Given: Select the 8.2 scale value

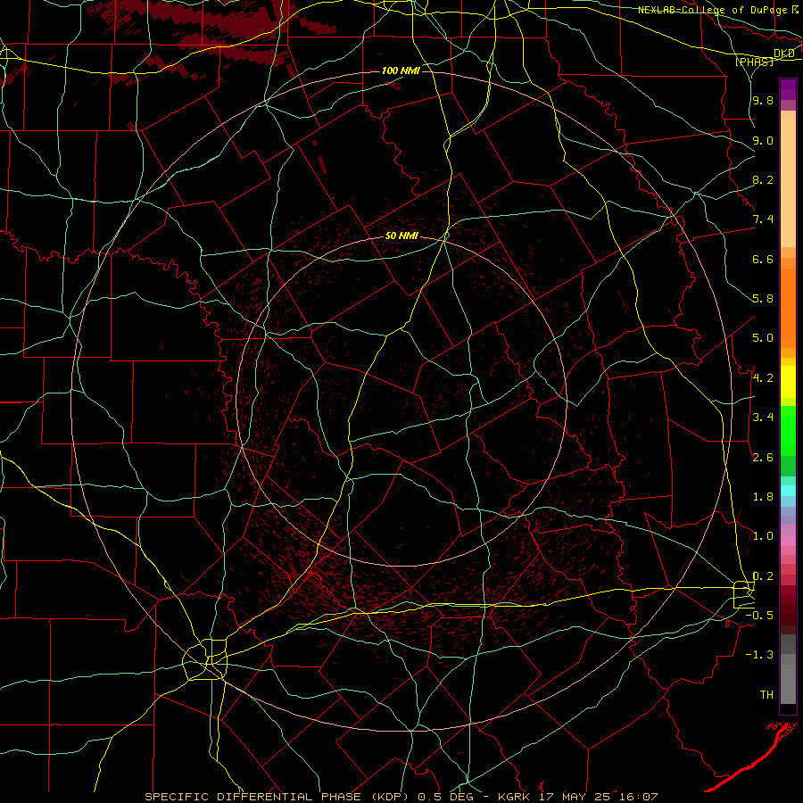Looking at the screenshot, I should pyautogui.click(x=763, y=179).
